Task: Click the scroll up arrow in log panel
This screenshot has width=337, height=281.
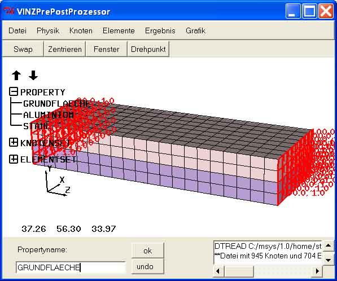Action: point(328,245)
